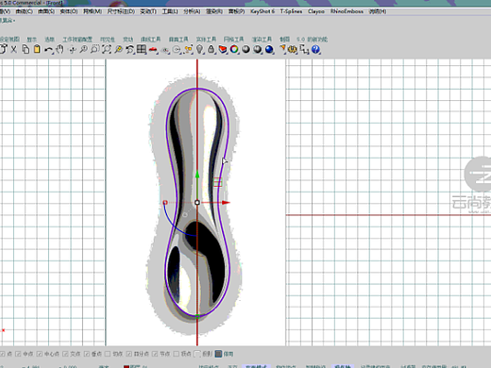491x368 pixels.
Task: Click the Undo view change icon
Action: [129, 49]
